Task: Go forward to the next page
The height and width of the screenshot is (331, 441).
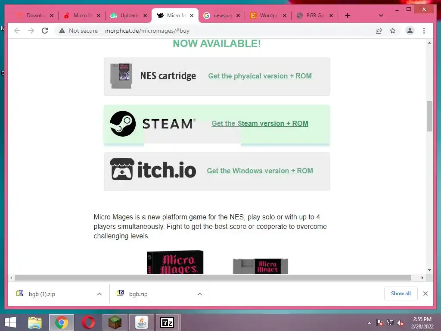Action: click(x=31, y=31)
